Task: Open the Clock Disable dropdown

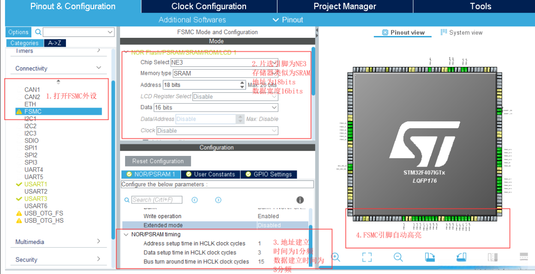Action: [217, 131]
